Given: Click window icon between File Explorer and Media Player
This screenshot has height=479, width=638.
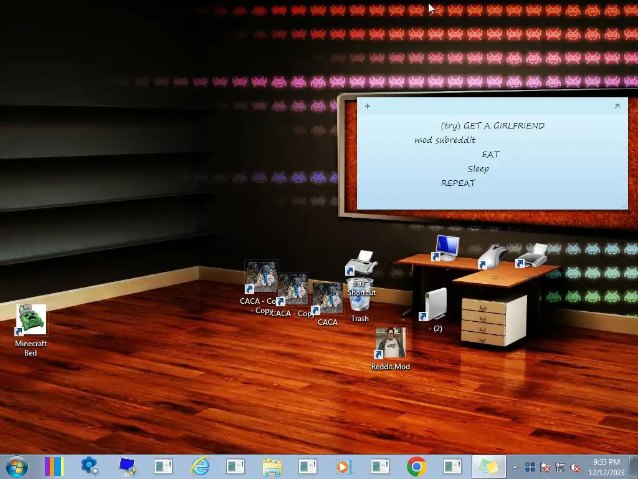Looking at the screenshot, I should 308,467.
